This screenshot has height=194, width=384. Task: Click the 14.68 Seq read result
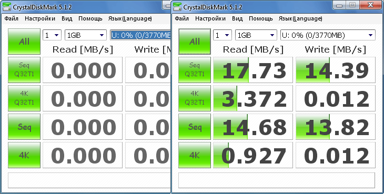coord(253,127)
